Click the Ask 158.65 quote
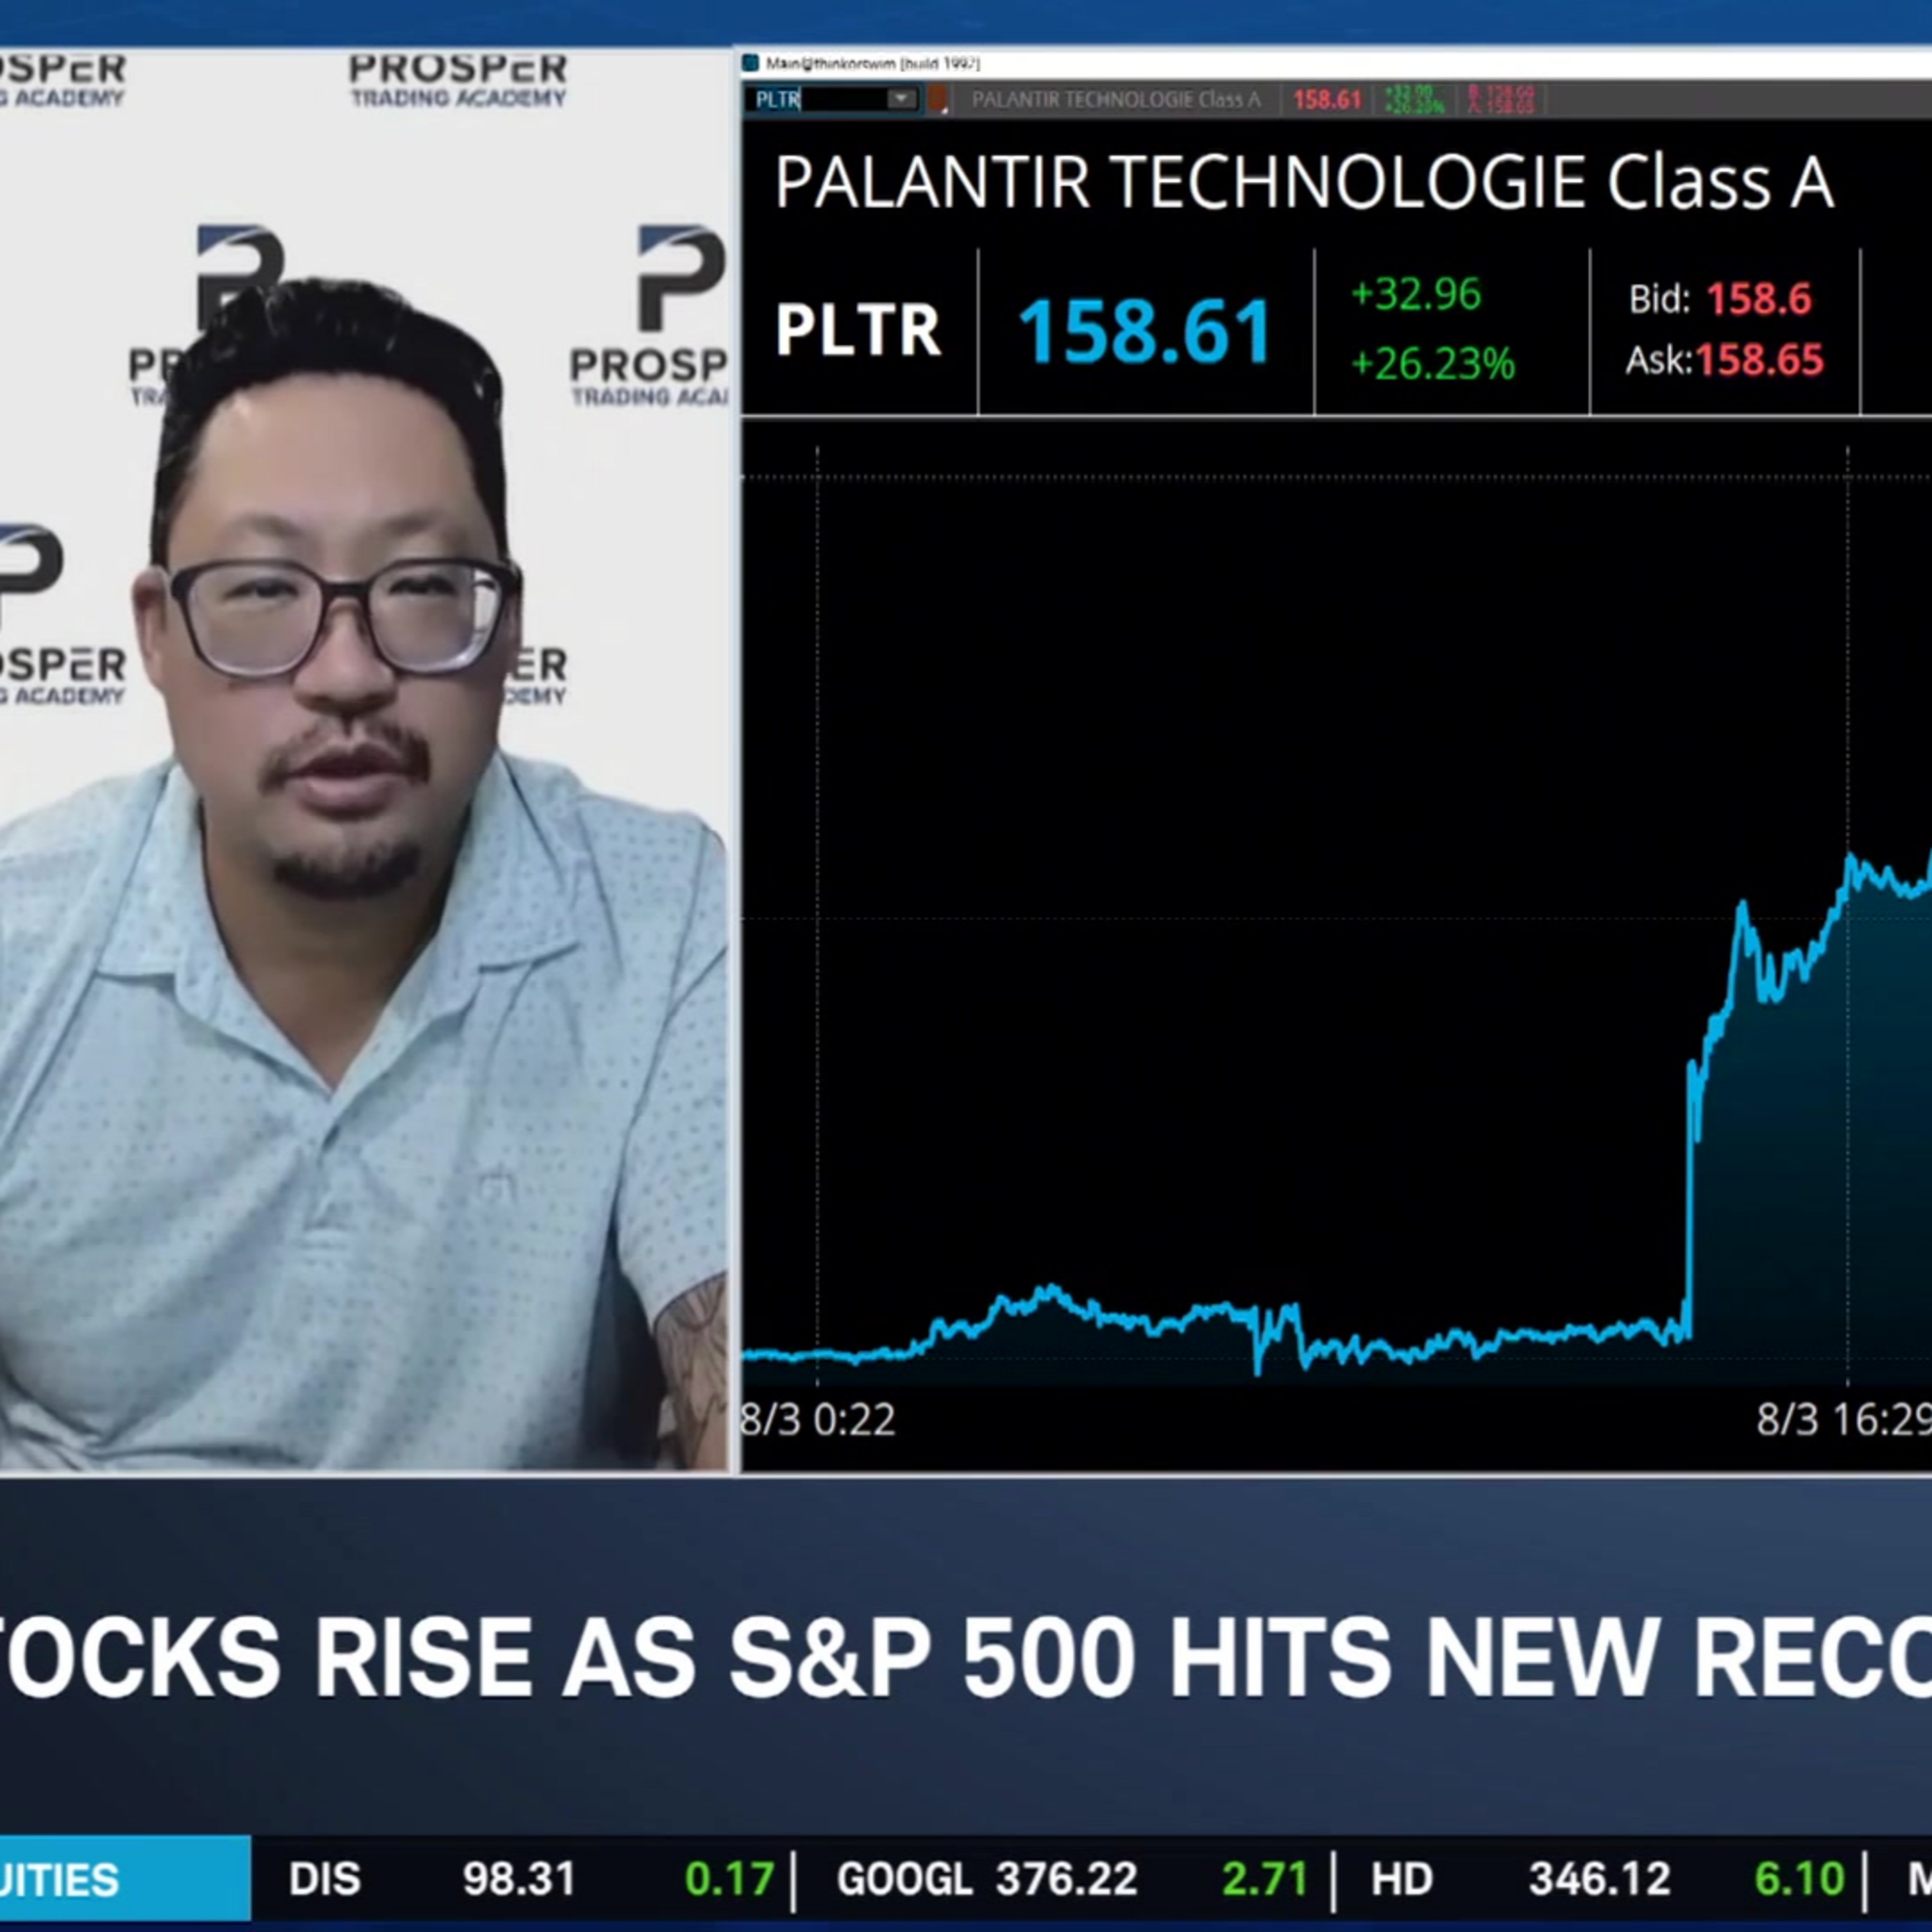The image size is (1932, 1932). (1725, 360)
